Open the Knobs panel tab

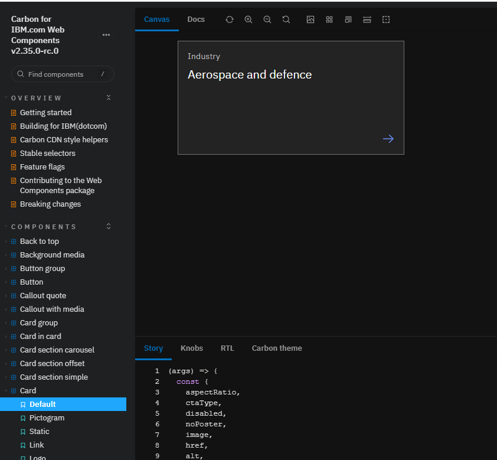[192, 348]
